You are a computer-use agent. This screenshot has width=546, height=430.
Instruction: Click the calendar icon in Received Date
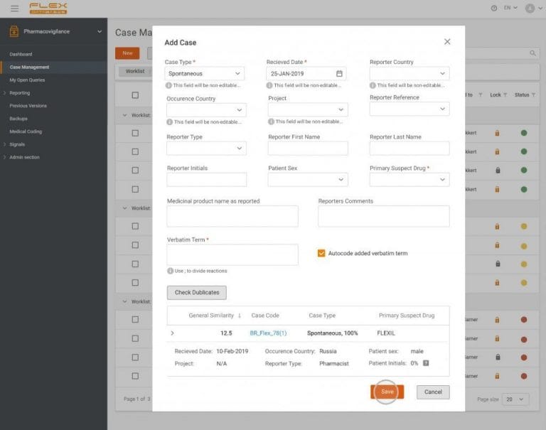[x=339, y=73]
